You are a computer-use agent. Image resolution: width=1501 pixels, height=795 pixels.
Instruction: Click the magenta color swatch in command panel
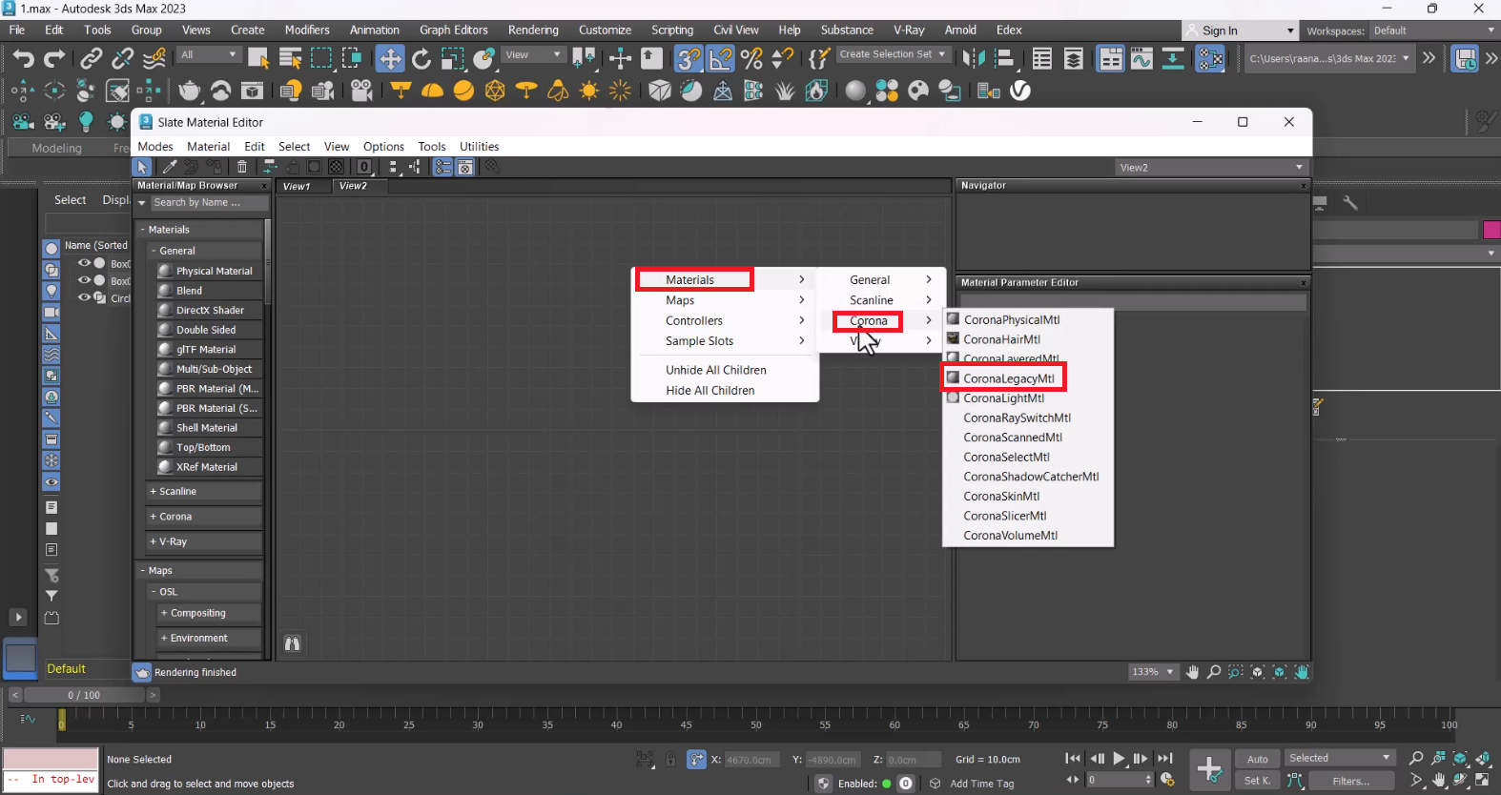[1491, 229]
